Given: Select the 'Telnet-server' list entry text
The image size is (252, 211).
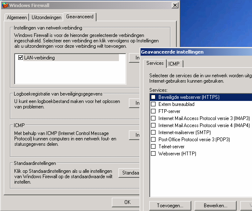Looking at the screenshot, I should coord(171,147).
